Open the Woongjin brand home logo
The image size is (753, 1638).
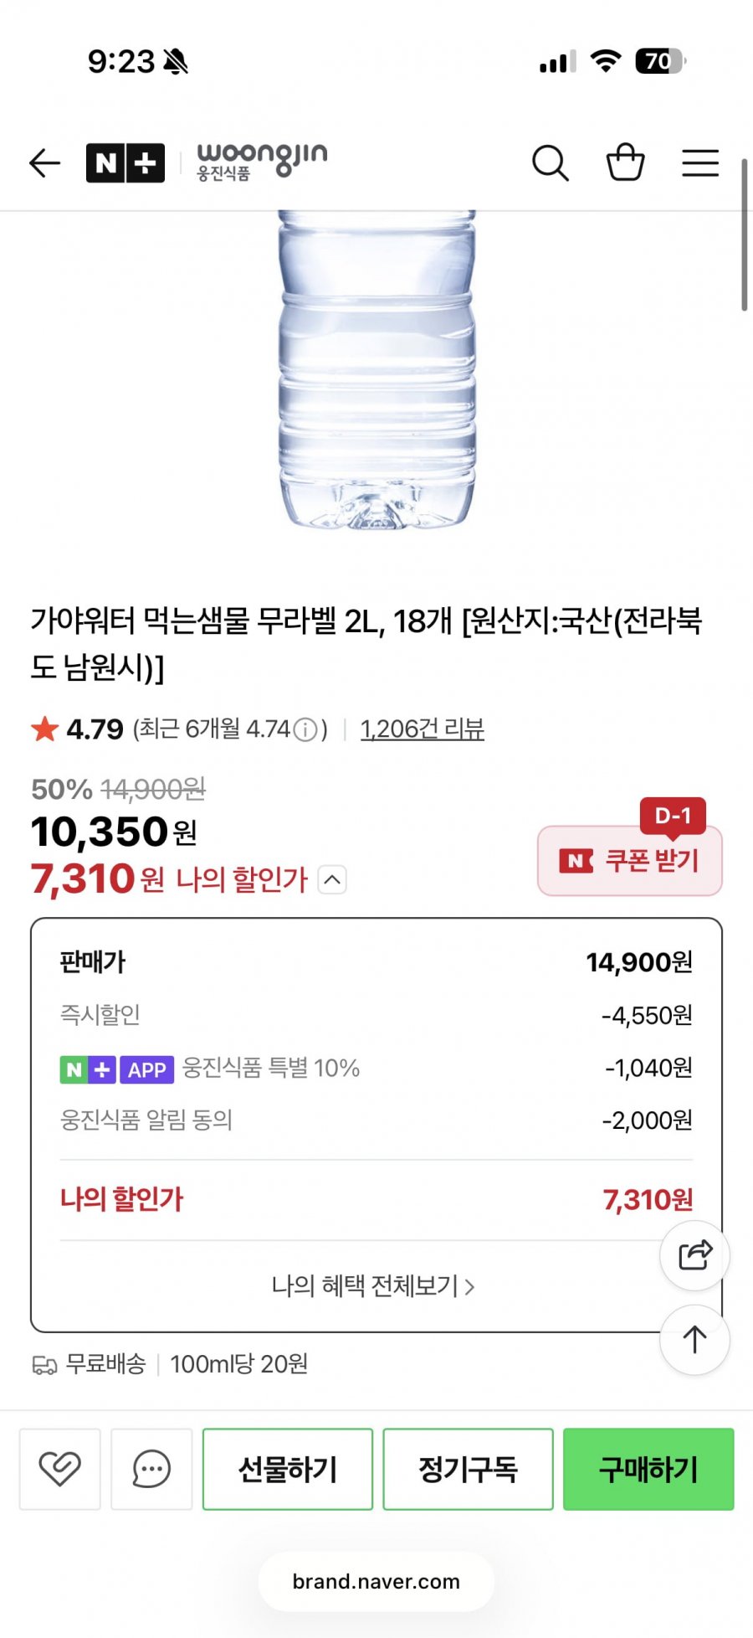tap(261, 161)
